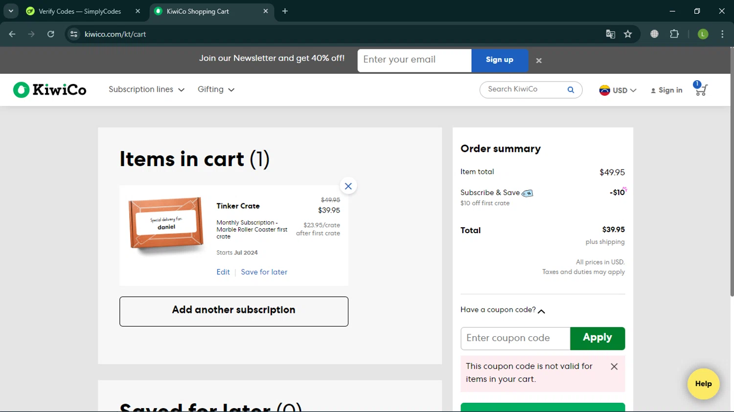Click the Order summary heading
This screenshot has height=412, width=734.
(501, 149)
